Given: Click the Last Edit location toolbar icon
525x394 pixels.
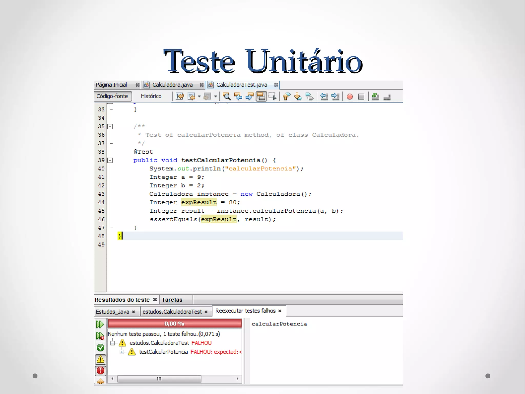Looking at the screenshot, I should tap(180, 97).
